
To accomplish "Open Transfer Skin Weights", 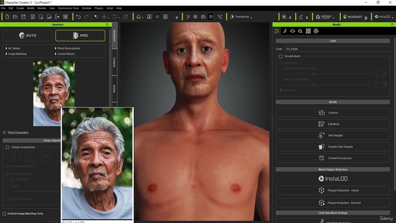I will [x=333, y=147].
